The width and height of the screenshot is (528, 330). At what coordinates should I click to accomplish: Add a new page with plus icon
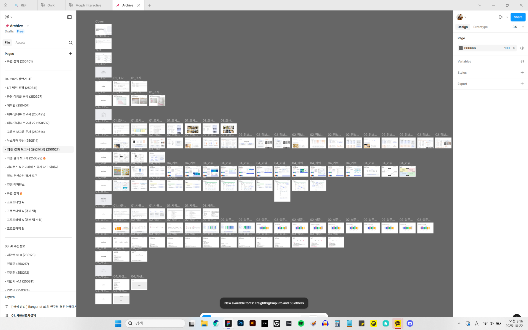[x=70, y=54]
